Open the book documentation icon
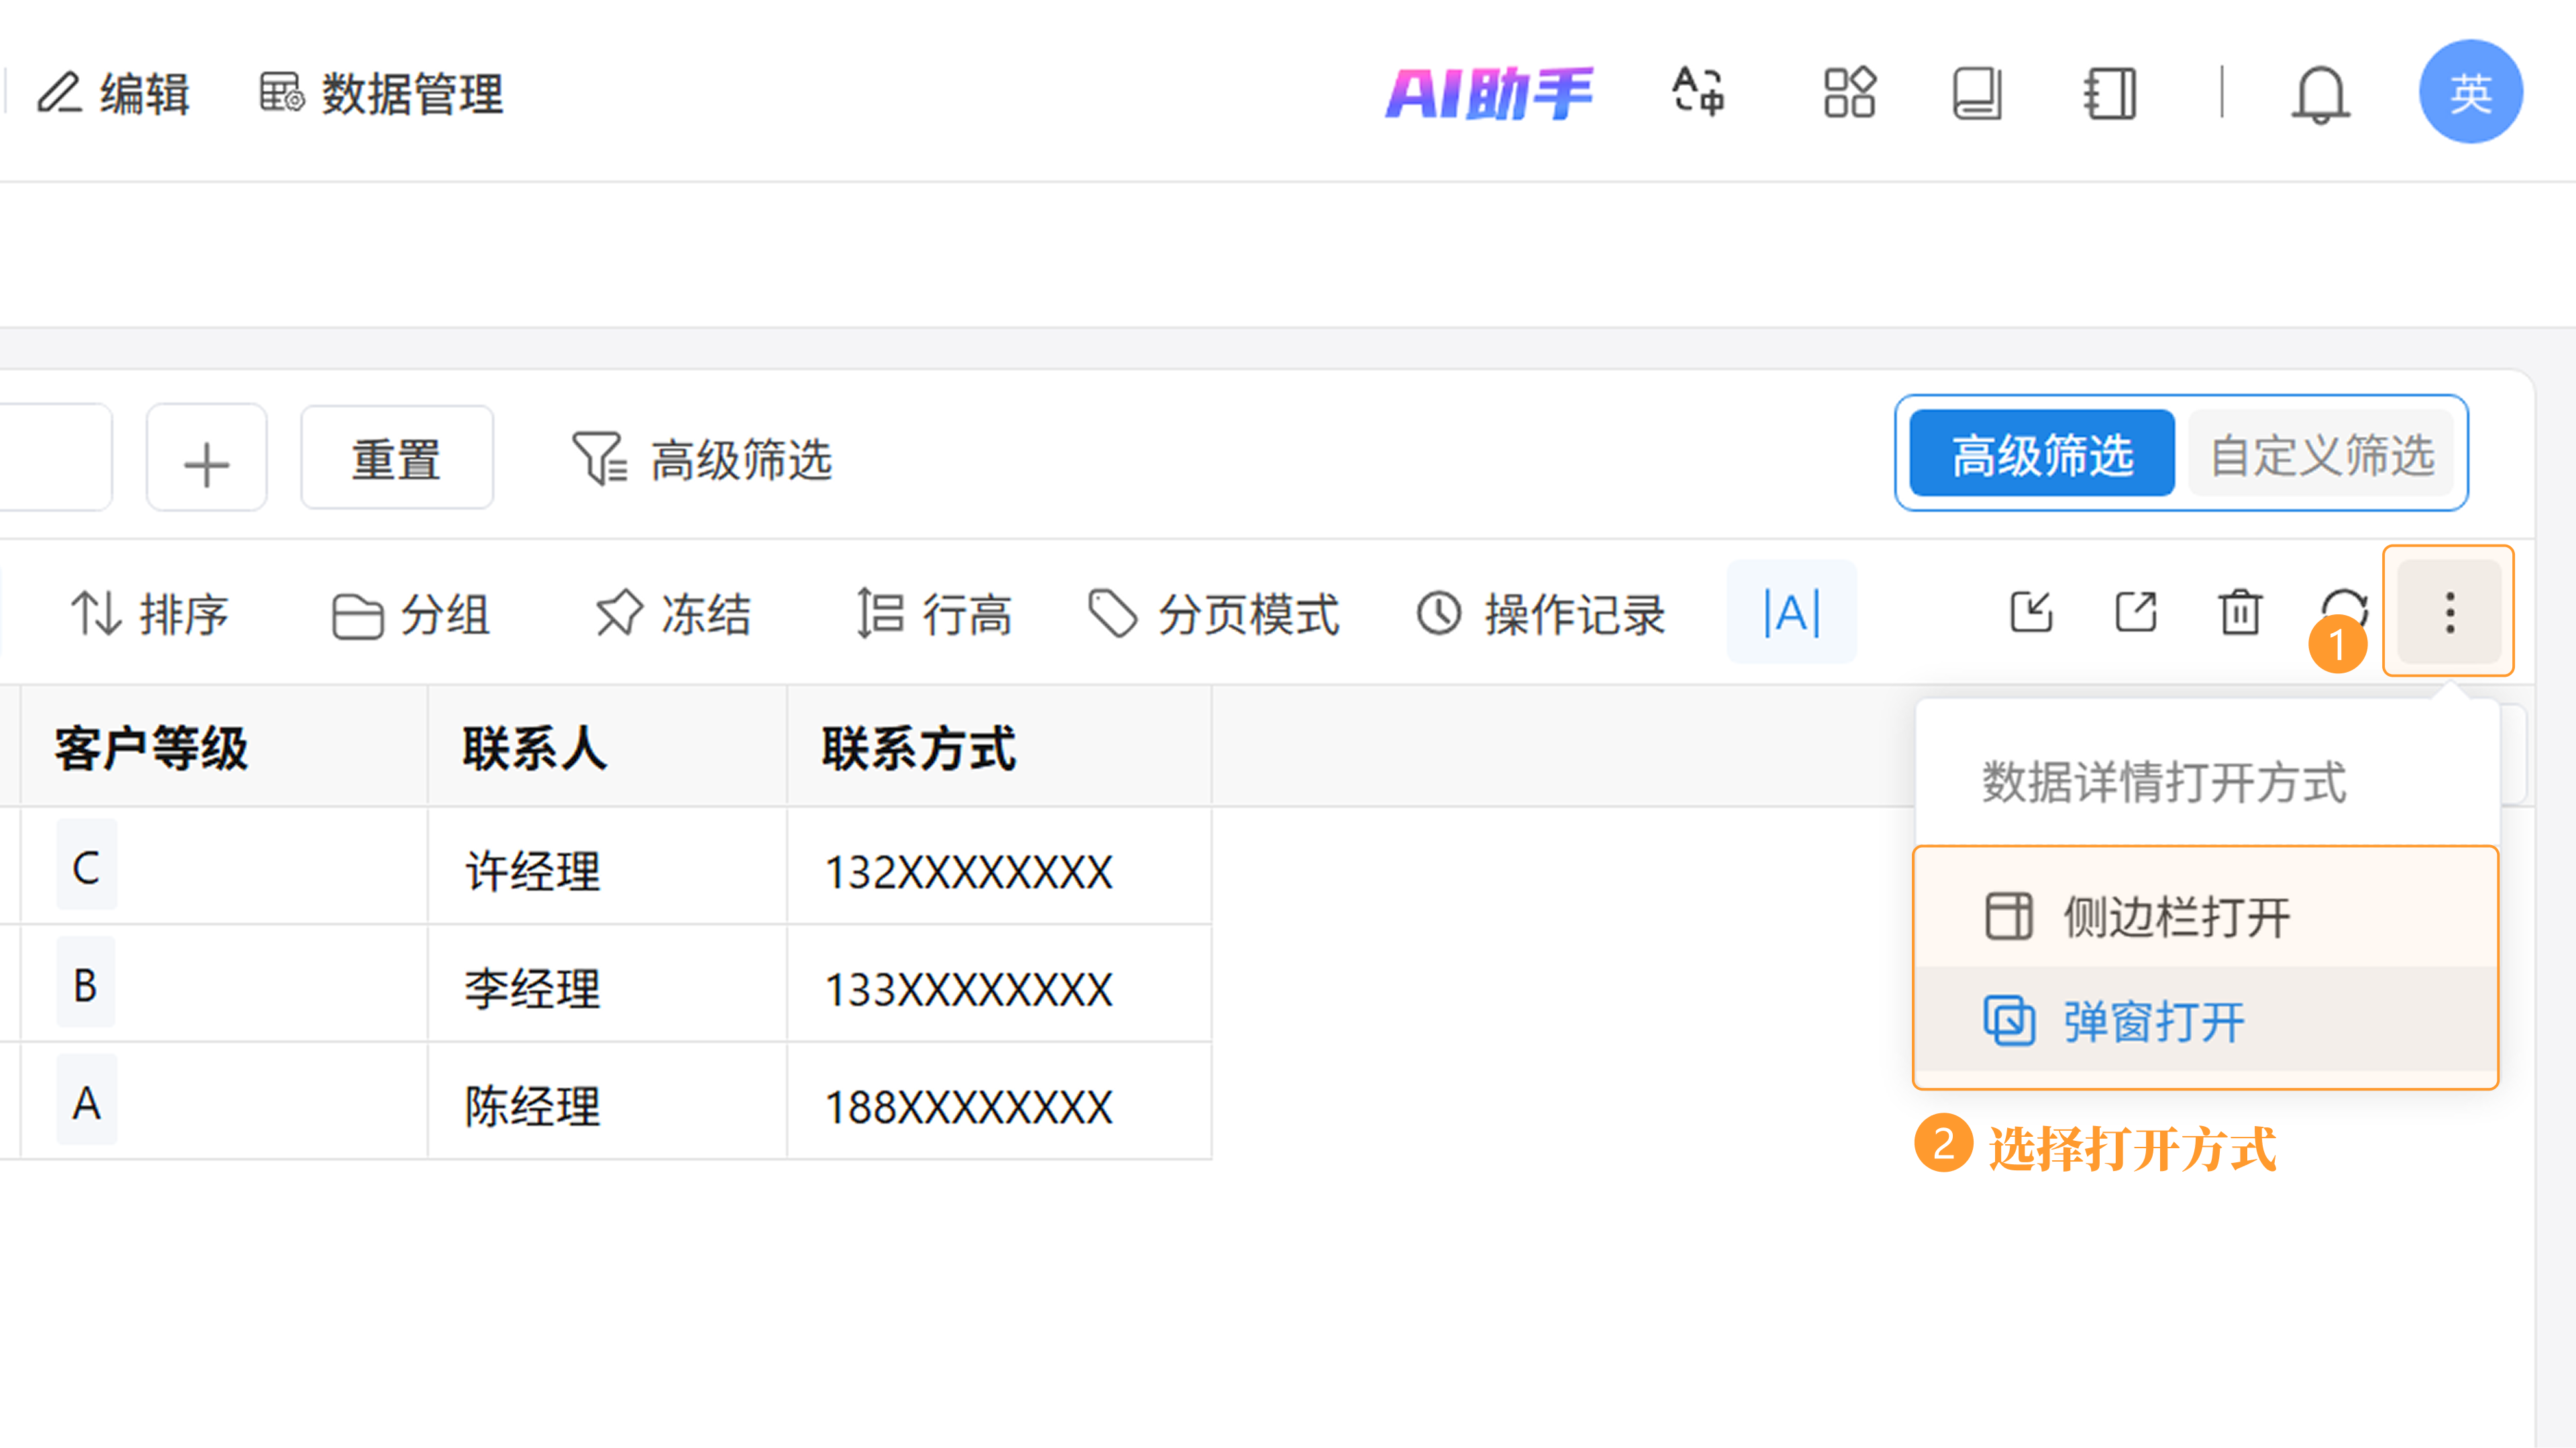 coord(1977,94)
